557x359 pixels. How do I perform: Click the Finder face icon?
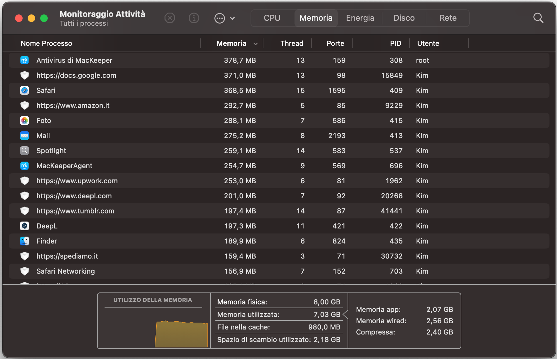tap(24, 241)
